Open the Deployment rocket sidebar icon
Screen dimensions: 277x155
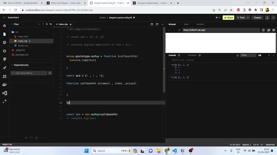pos(5,68)
